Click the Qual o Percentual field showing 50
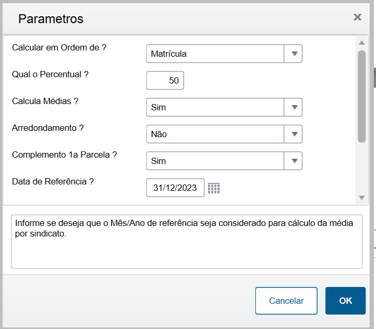The image size is (376, 329). 165,80
